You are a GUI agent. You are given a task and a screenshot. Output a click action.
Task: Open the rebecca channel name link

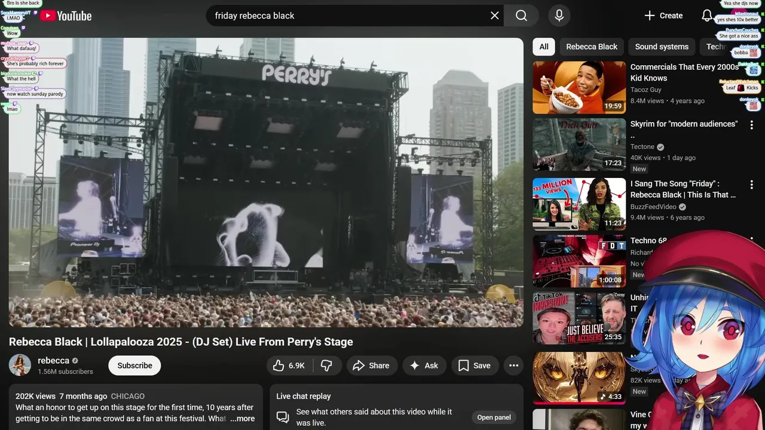tap(53, 360)
